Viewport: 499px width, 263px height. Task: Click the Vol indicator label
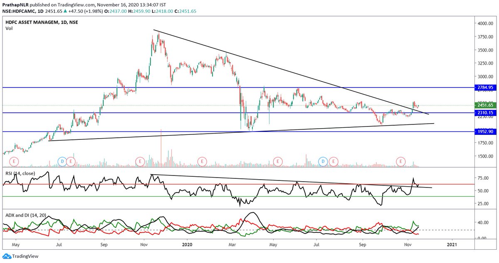(9, 28)
